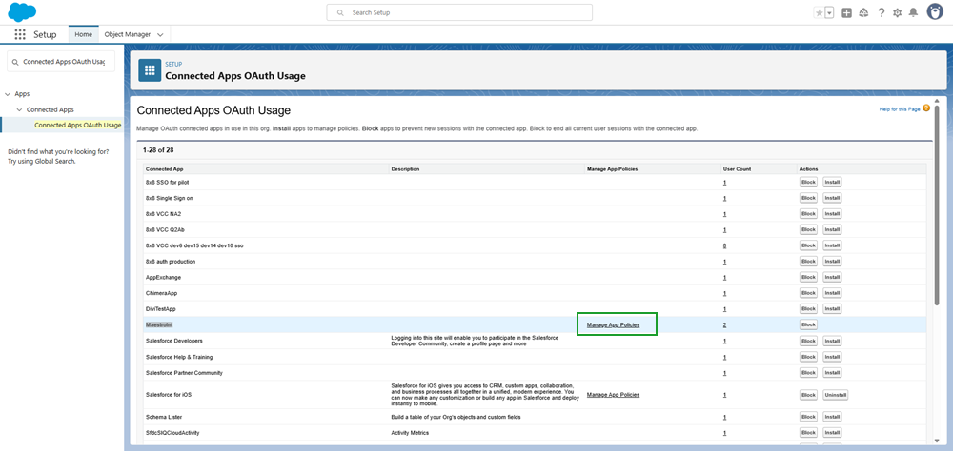The image size is (953, 451).
Task: Expand the Object Manager tab dropdown
Action: pyautogui.click(x=160, y=34)
